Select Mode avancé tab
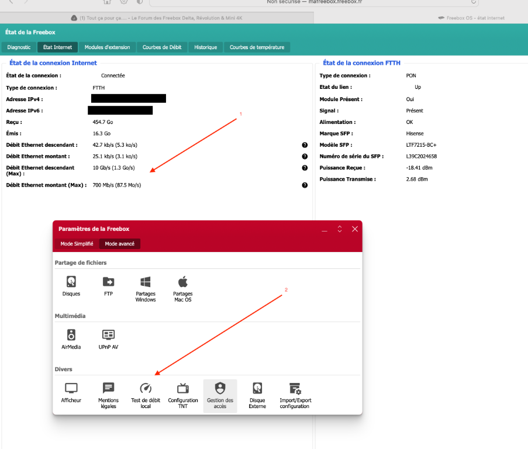This screenshot has height=449, width=528. [x=119, y=244]
